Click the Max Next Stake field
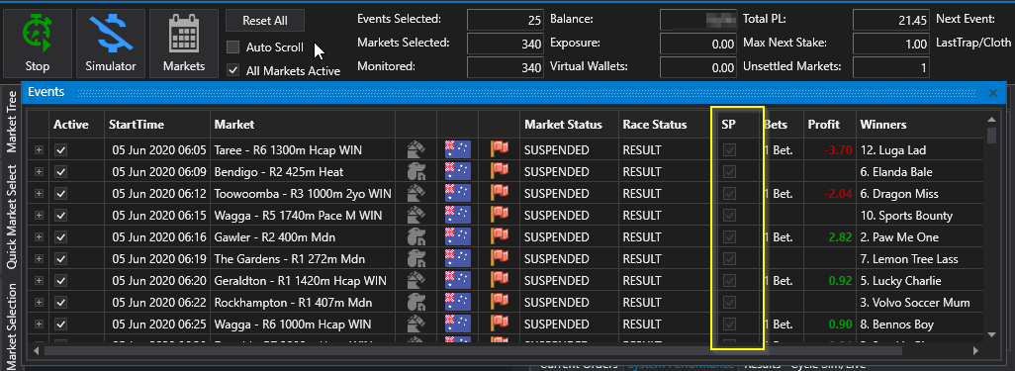 (891, 44)
